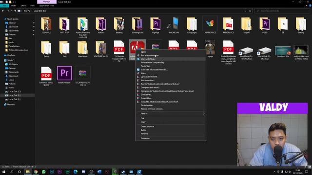Choose Open with WinRAR
The image size is (312, 175).
click(x=171, y=77)
